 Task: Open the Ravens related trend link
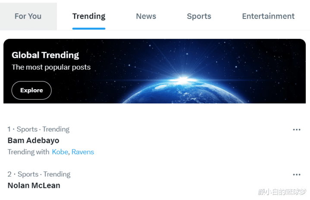(83, 152)
